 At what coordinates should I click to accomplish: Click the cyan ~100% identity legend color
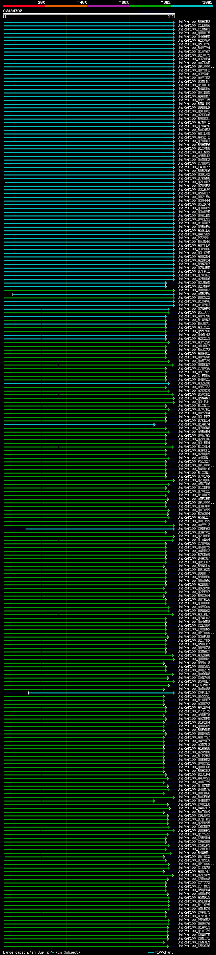(x=192, y=6)
